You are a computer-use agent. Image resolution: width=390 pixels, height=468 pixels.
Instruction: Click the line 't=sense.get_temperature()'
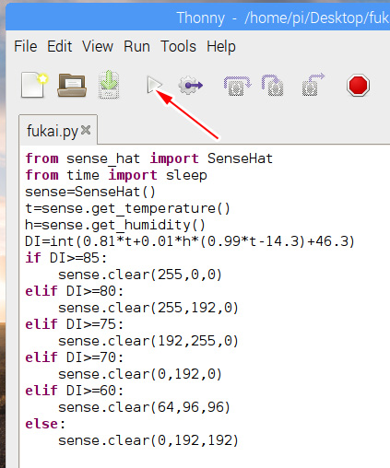click(127, 208)
